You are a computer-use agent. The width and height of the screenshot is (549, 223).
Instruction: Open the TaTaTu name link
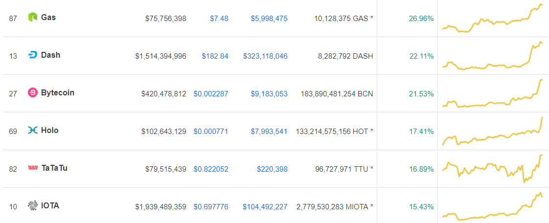point(54,168)
